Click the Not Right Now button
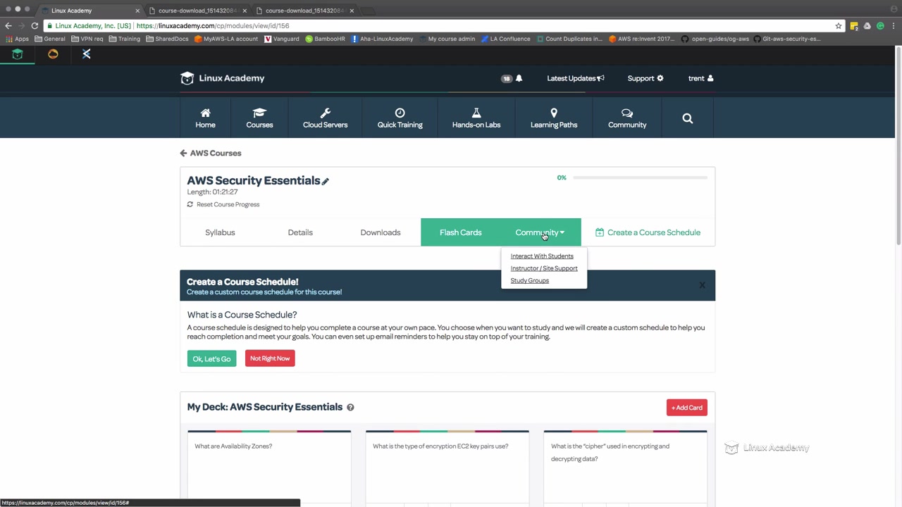Image resolution: width=902 pixels, height=507 pixels. tap(270, 358)
